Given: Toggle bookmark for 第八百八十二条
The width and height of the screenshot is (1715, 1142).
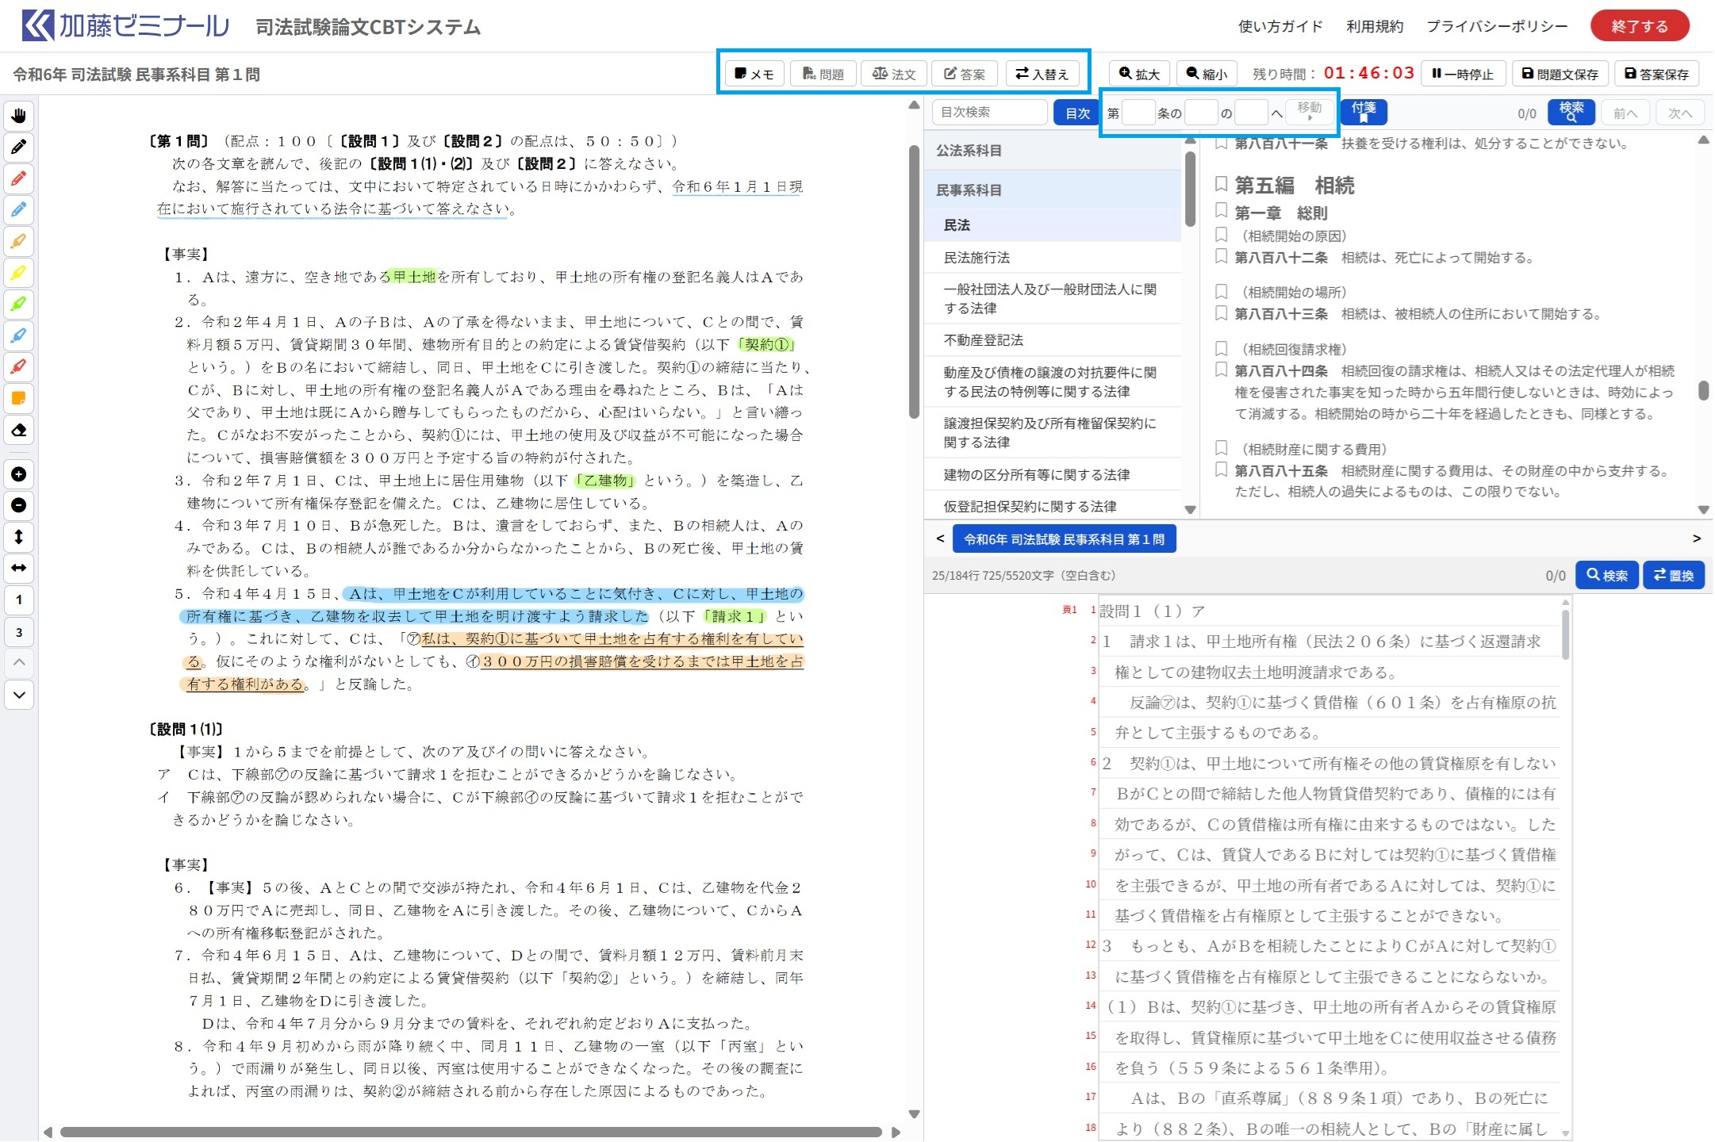Looking at the screenshot, I should (1222, 257).
